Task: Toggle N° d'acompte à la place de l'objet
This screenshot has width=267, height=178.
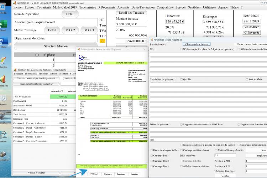Action: [x=181, y=49]
